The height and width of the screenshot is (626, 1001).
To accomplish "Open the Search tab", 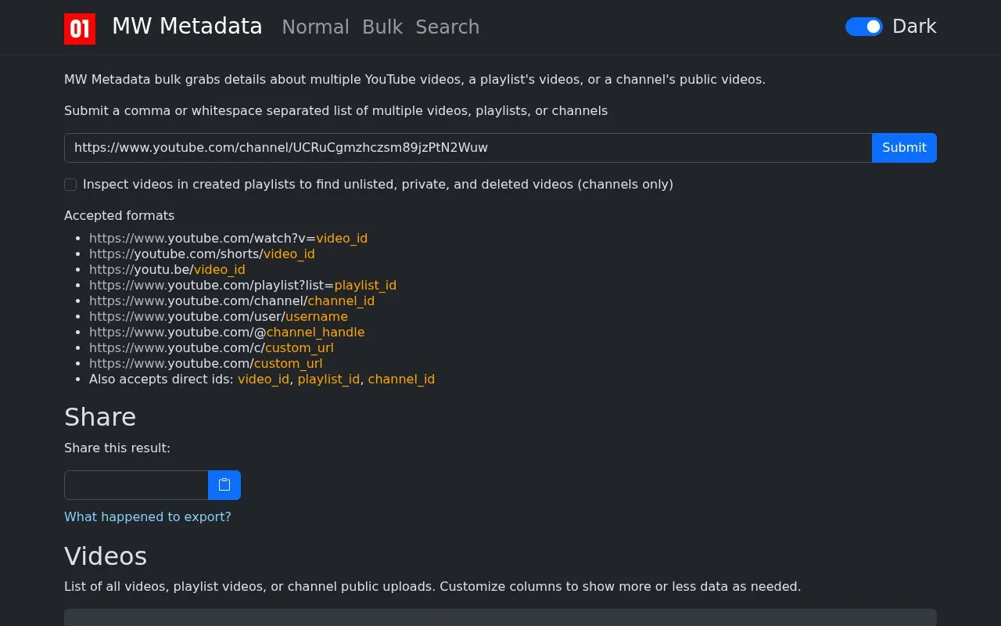I will point(447,27).
